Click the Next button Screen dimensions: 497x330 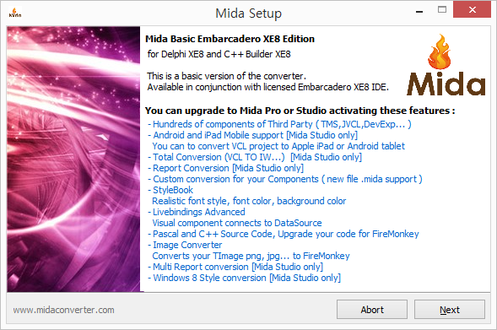pos(450,310)
